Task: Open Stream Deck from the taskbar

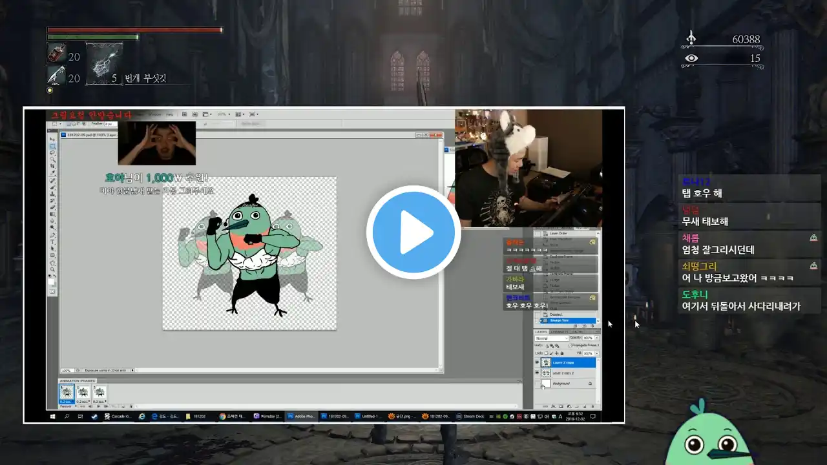Action: [470, 417]
